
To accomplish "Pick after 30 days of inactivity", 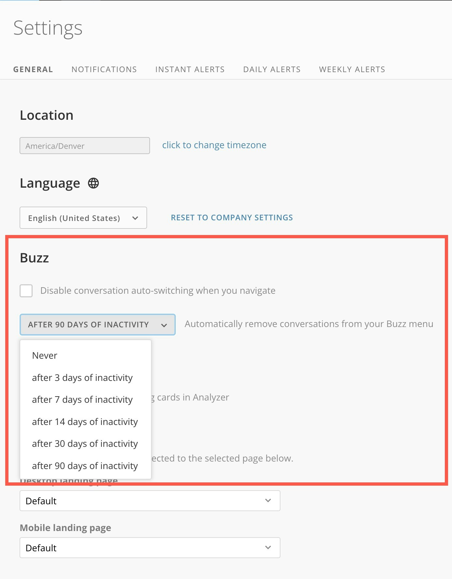I will click(85, 444).
